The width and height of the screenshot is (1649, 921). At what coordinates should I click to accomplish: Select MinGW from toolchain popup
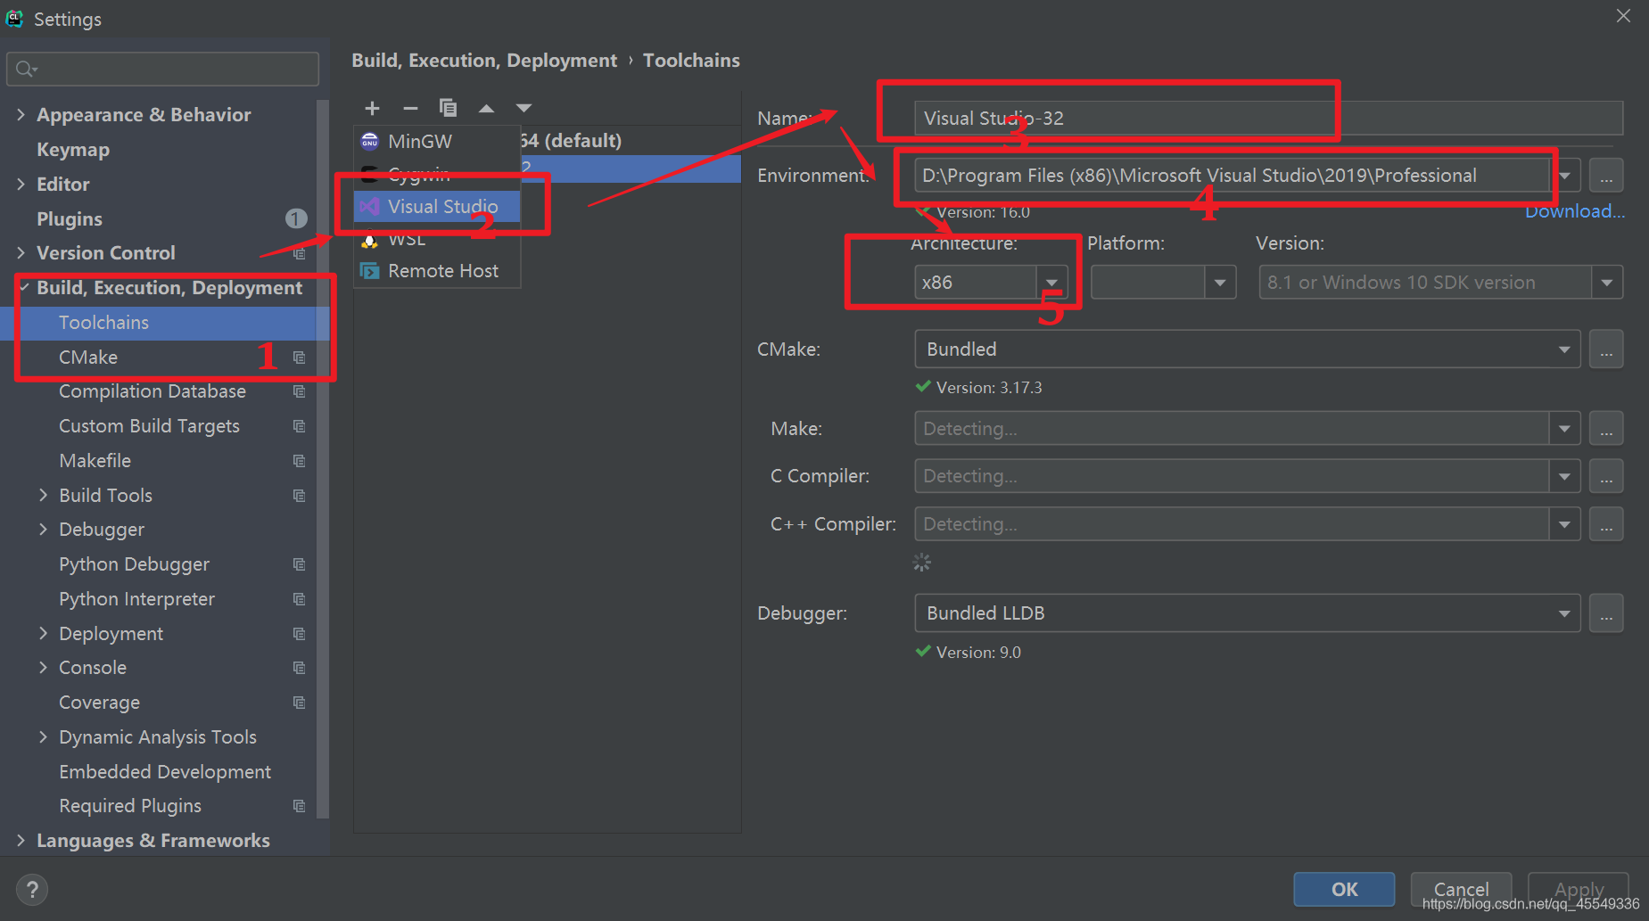coord(437,141)
